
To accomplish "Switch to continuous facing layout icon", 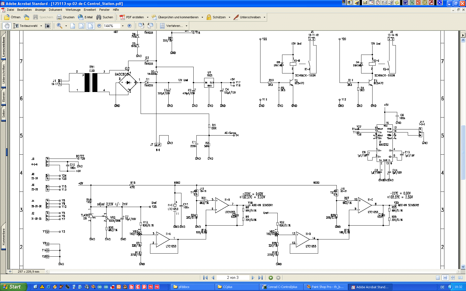I will 453,278.
